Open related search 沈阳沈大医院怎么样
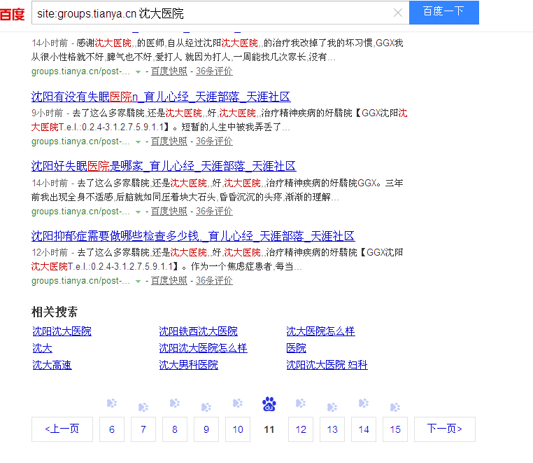Image resolution: width=533 pixels, height=463 pixels. click(204, 348)
